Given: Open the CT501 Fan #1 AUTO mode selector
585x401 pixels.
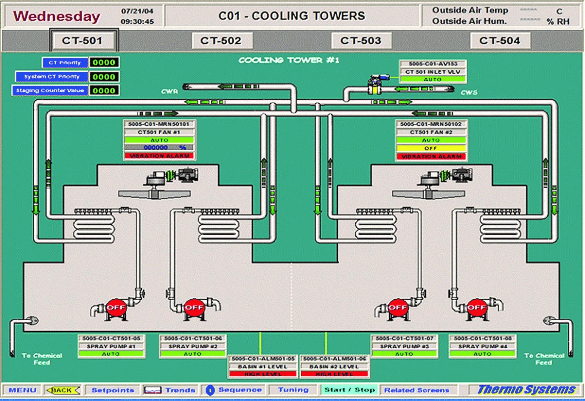Looking at the screenshot, I should pyautogui.click(x=160, y=140).
